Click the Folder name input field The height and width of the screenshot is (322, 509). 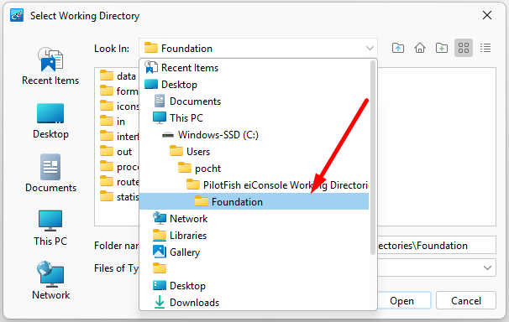pos(437,245)
